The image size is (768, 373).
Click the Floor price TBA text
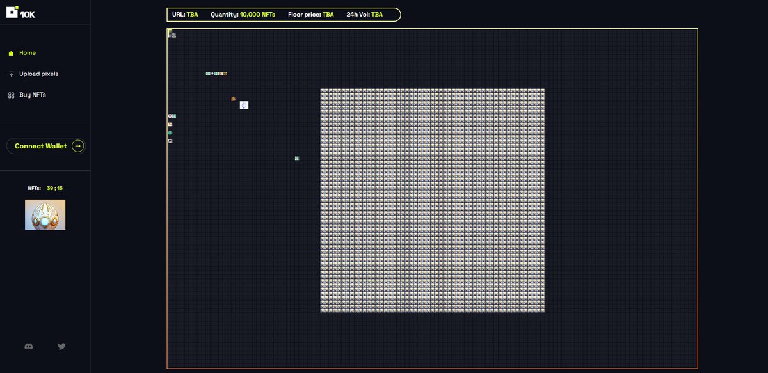(311, 14)
